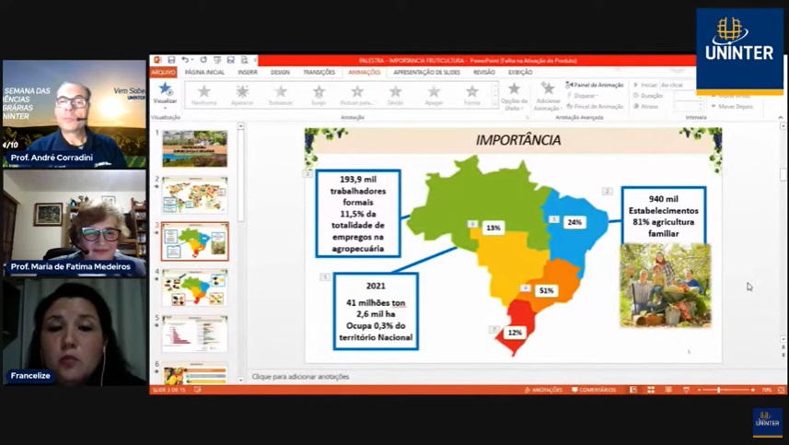This screenshot has height=445, width=789.
Task: Select the Nenhuma animation option
Action: tap(203, 93)
